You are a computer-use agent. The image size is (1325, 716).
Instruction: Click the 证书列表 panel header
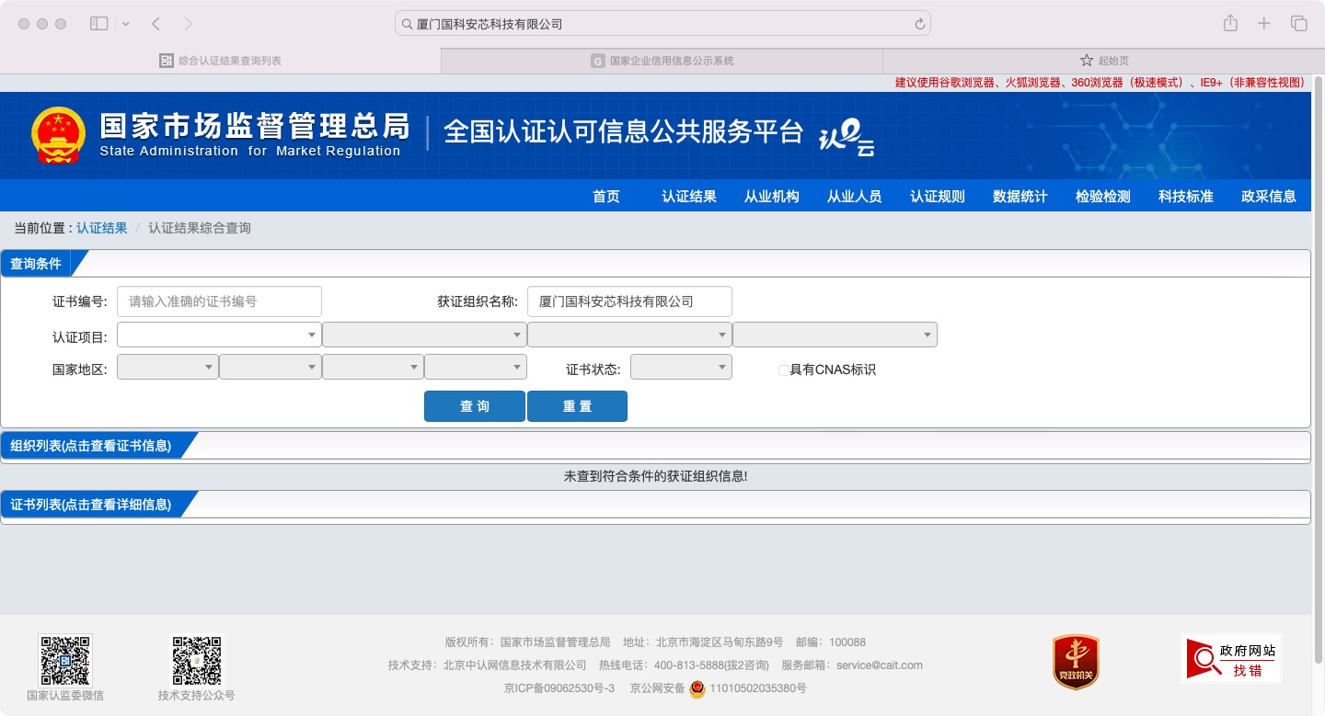90,505
